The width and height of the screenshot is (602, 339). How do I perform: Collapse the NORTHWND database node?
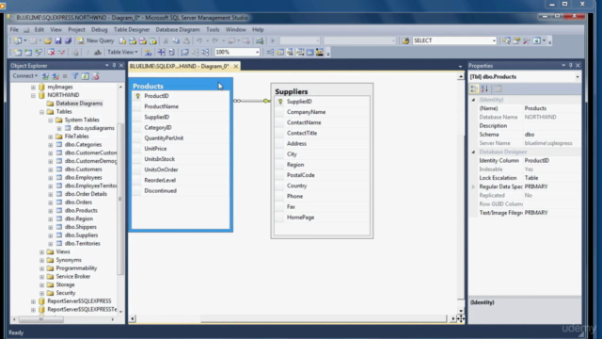(34, 95)
